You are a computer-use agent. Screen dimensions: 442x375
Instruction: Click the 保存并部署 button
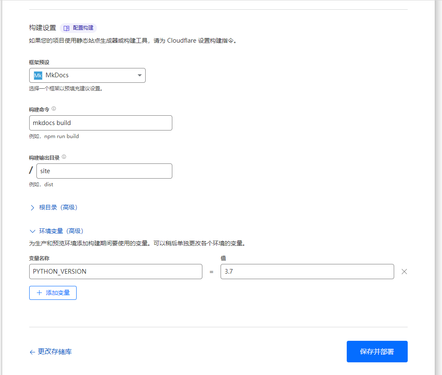[377, 351]
